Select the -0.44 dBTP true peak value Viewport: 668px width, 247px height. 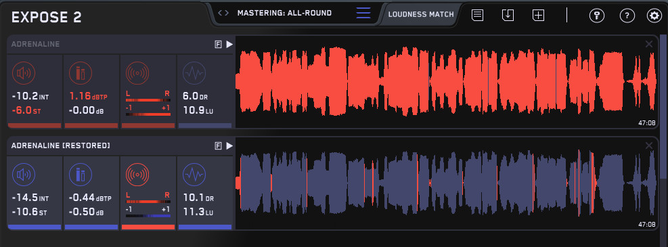[90, 198]
